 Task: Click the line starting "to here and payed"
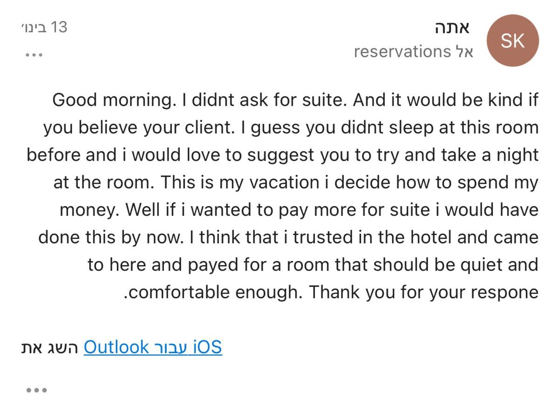(x=313, y=265)
